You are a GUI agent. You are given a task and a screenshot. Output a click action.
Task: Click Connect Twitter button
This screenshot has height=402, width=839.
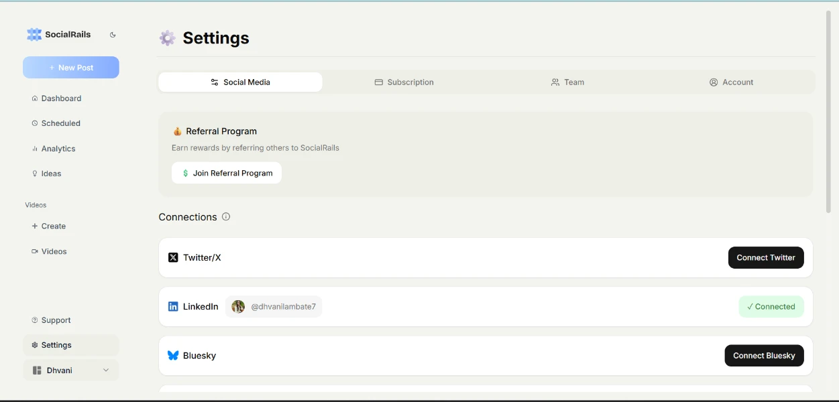click(x=766, y=257)
